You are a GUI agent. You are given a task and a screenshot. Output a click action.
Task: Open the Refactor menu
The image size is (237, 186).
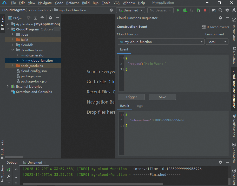[73, 3]
